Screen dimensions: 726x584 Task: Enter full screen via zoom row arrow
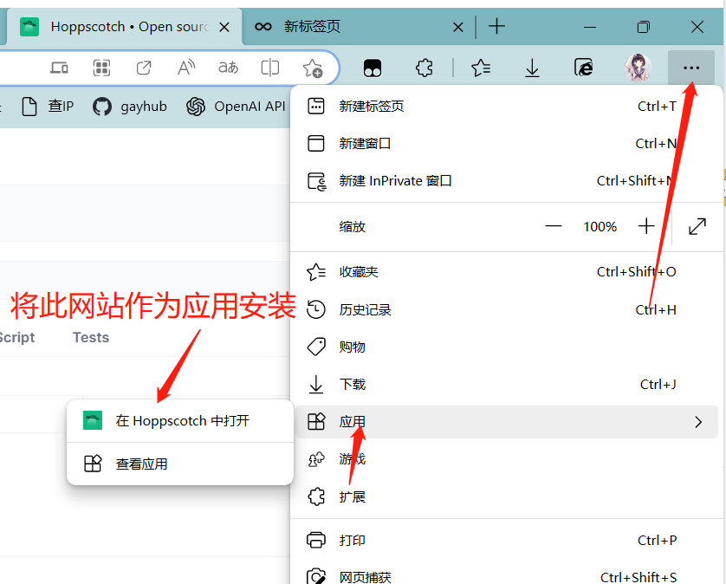coord(697,226)
